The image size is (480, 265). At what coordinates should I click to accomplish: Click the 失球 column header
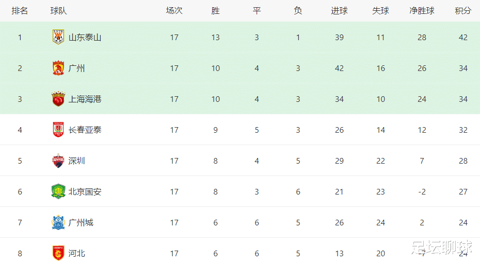tap(380, 11)
